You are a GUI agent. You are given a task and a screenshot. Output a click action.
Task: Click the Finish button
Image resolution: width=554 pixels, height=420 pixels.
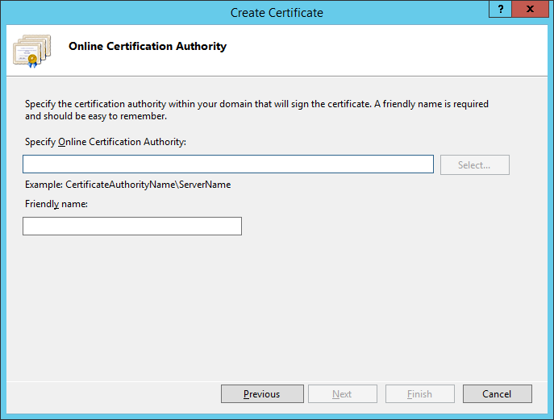419,394
